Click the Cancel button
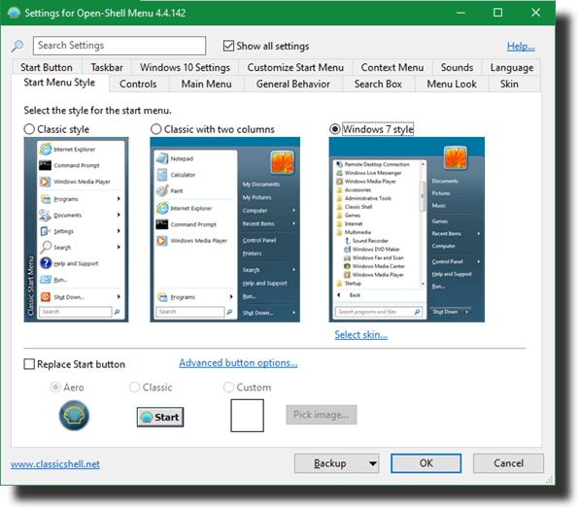This screenshot has height=508, width=578. [x=508, y=463]
